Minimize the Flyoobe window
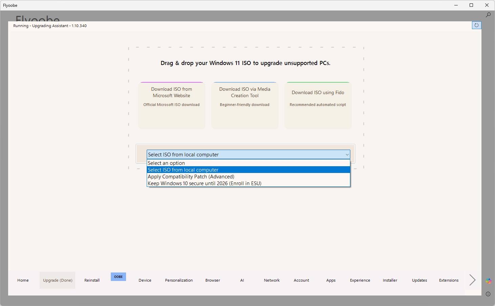 [x=456, y=5]
